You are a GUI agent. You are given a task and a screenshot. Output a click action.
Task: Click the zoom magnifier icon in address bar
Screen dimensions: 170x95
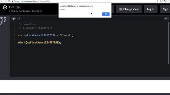(x=157, y=1)
